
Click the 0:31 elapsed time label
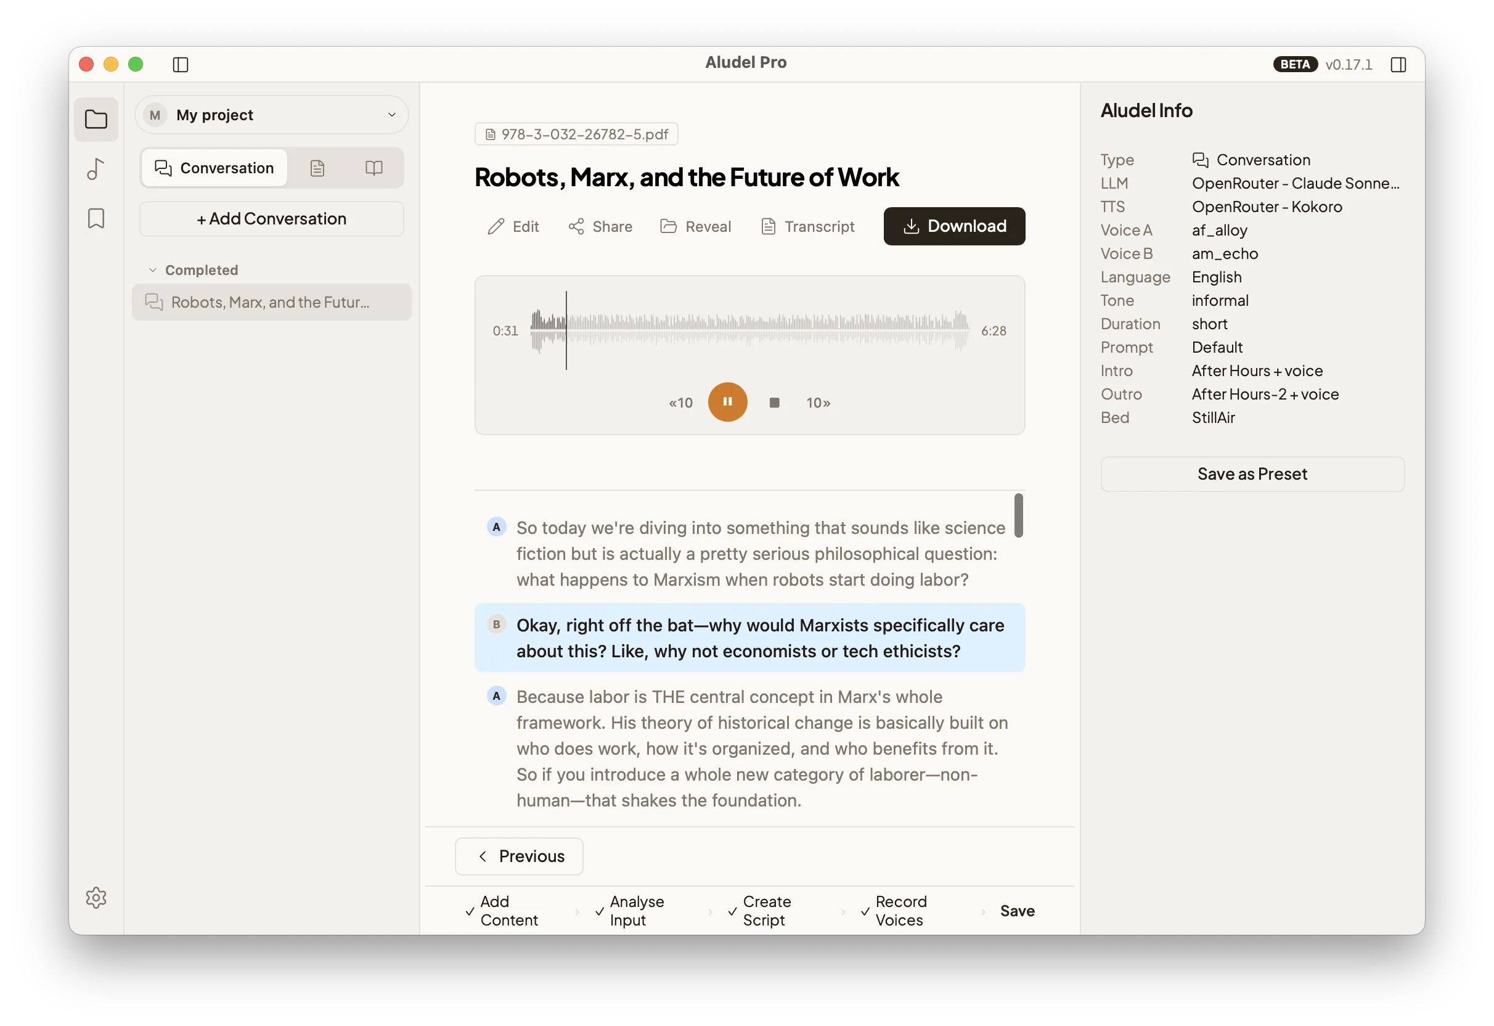505,330
